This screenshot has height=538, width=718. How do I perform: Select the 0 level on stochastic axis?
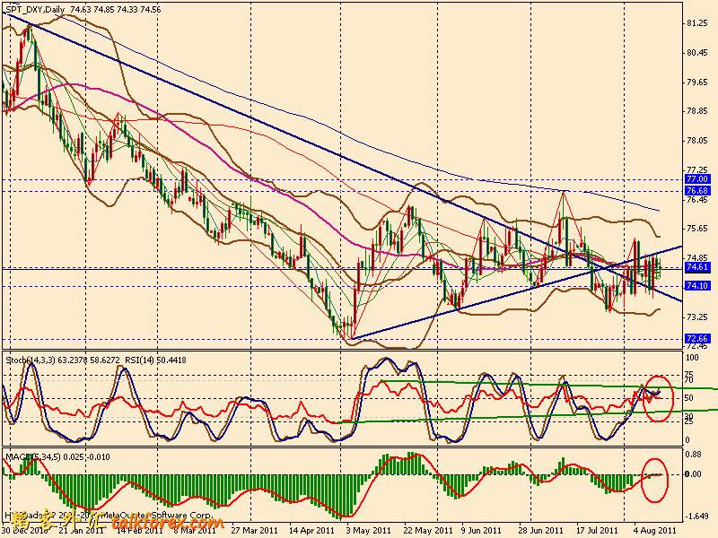687,440
